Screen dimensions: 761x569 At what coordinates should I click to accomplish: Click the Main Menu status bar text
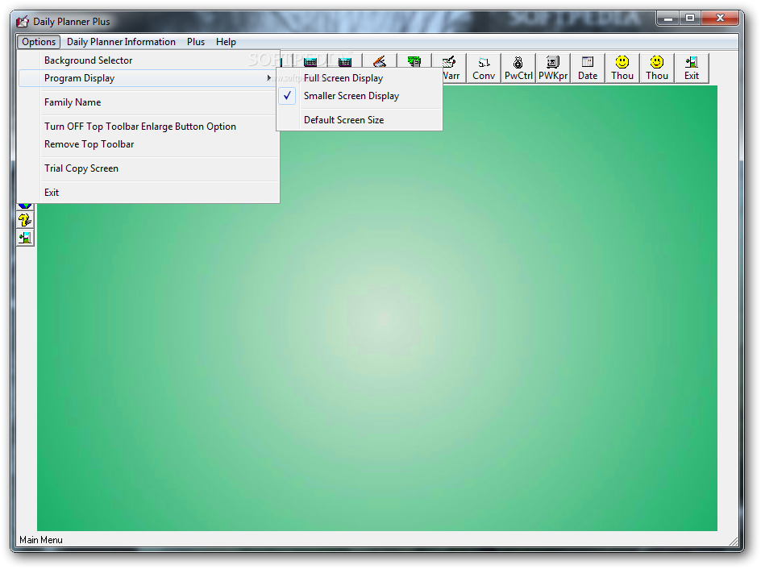(41, 540)
